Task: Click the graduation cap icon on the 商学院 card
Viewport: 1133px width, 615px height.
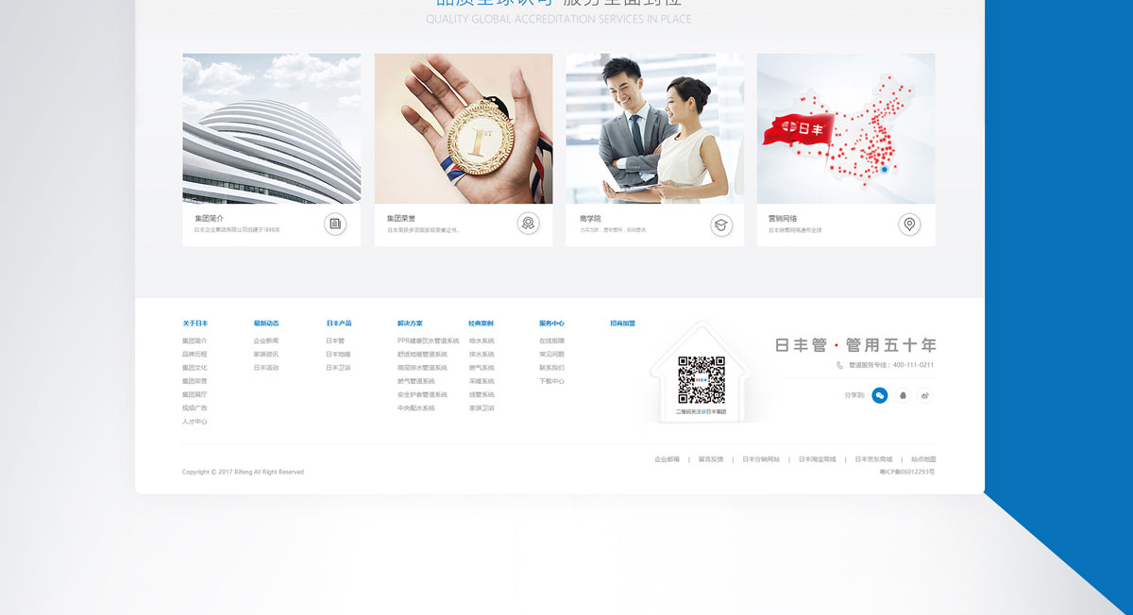Action: pyautogui.click(x=721, y=224)
